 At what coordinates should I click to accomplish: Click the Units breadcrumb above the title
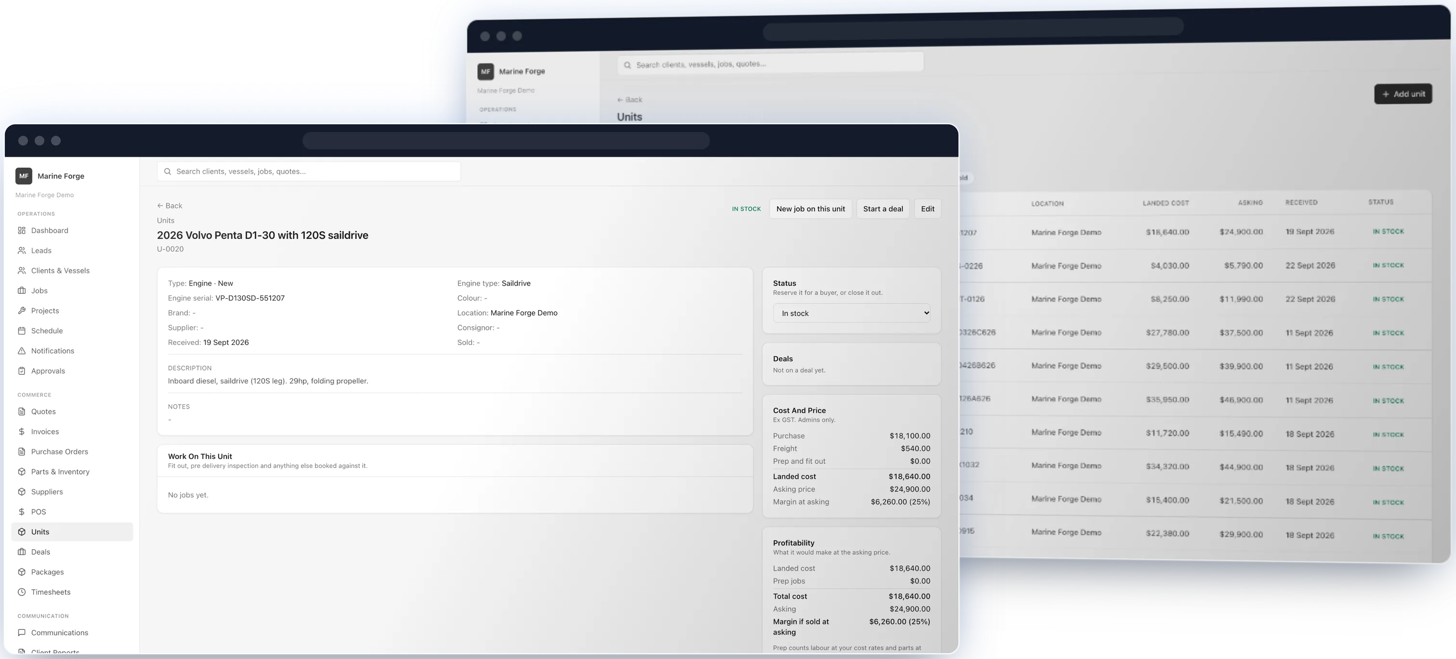tap(166, 221)
